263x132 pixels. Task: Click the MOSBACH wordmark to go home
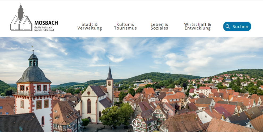(x=46, y=23)
